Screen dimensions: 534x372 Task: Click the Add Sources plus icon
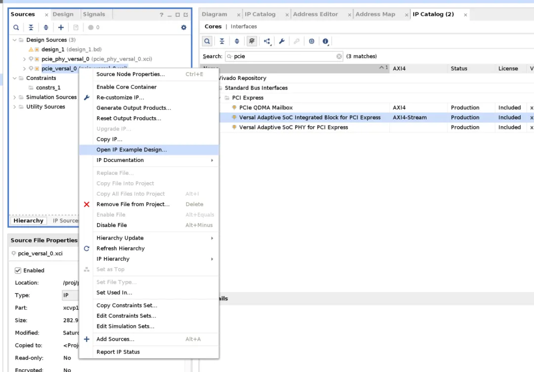[x=61, y=28]
